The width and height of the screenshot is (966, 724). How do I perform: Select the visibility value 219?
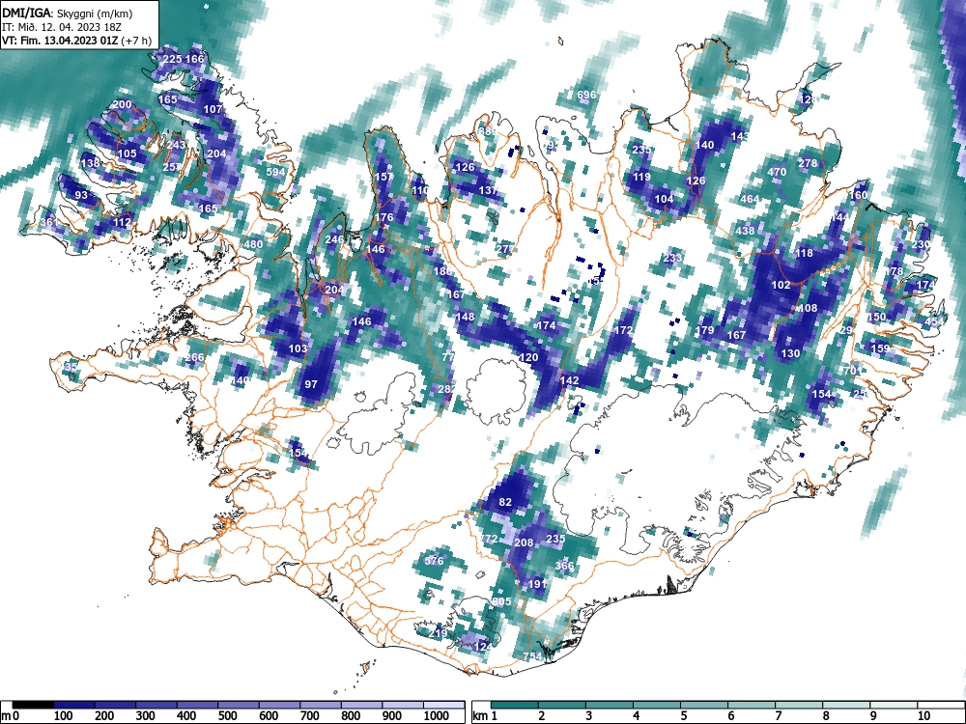[438, 633]
